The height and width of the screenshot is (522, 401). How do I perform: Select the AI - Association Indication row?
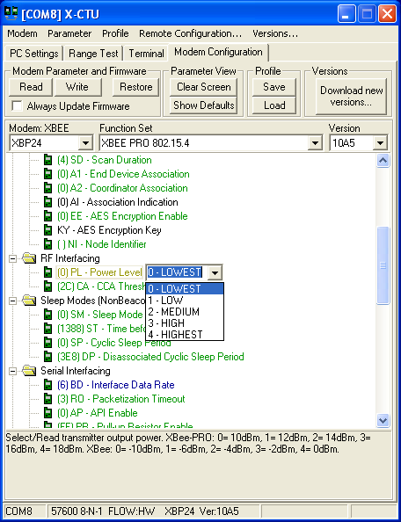(x=118, y=202)
